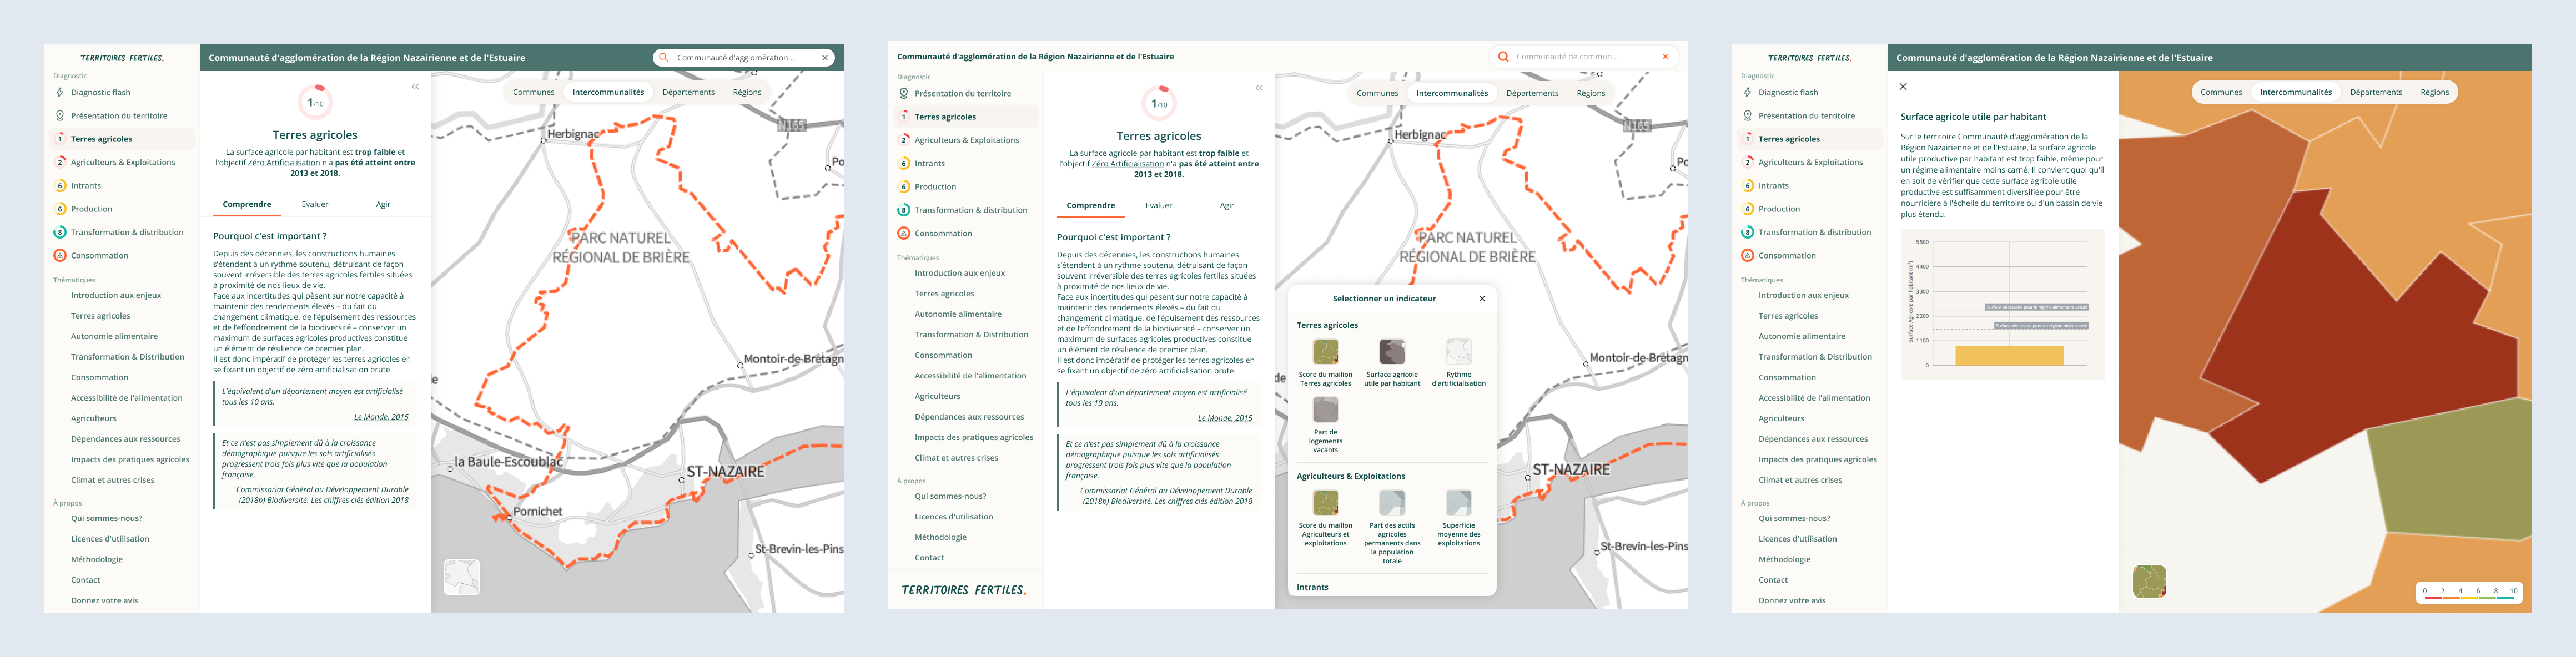Open green indicator thumbnail on choropleth map
Screen dimensions: 2576x657
(x=2149, y=581)
